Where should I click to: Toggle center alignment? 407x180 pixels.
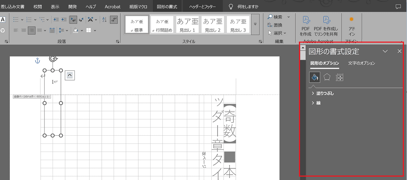[23, 30]
